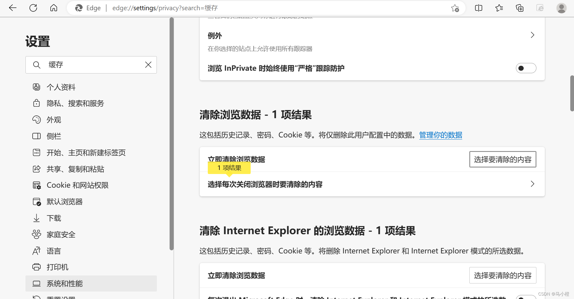Viewport: 574px width, 299px height.
Task: Add this page to favorites via star icon
Action: tap(455, 8)
